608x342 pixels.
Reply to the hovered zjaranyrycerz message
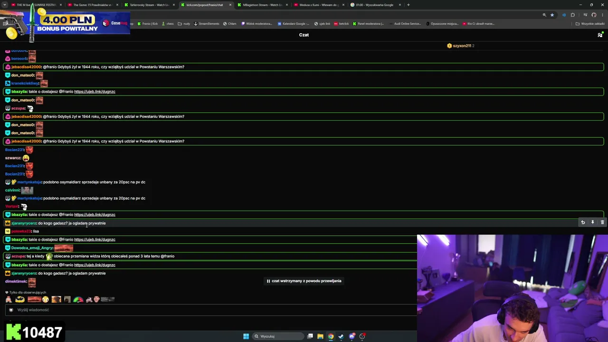point(583,222)
